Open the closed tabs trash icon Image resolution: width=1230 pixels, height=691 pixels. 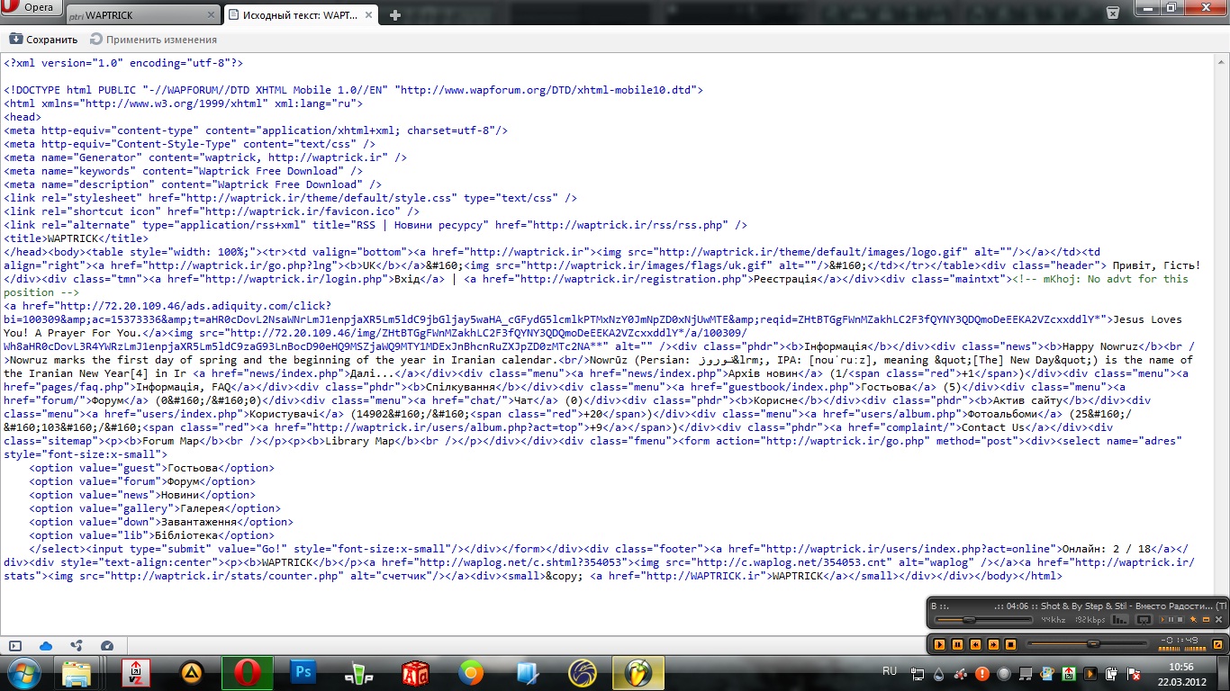click(1113, 13)
